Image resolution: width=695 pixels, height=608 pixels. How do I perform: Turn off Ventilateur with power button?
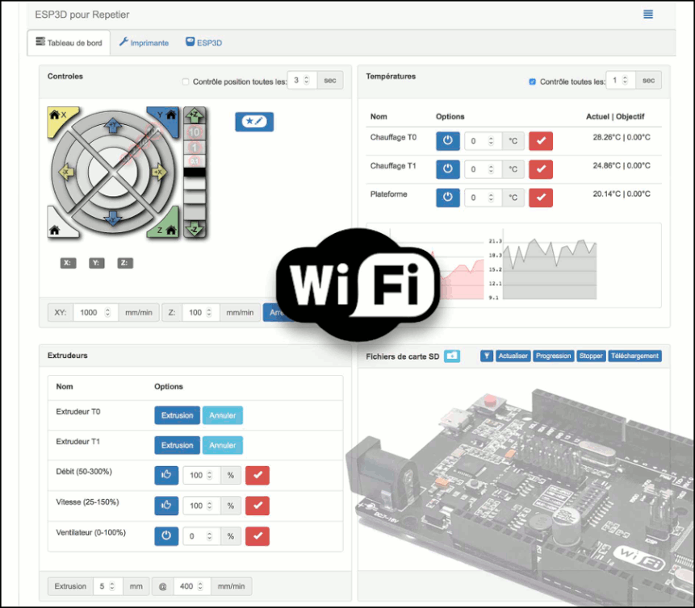click(166, 536)
